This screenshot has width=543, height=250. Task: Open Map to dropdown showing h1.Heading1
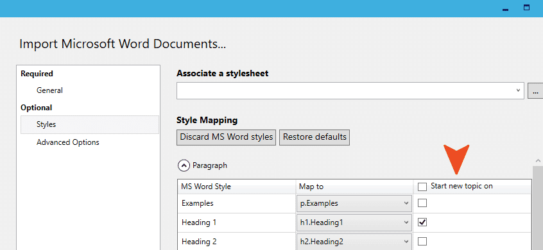click(x=354, y=222)
